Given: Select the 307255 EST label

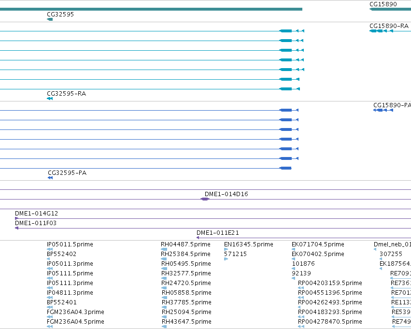Looking at the screenshot, I should point(391,254).
